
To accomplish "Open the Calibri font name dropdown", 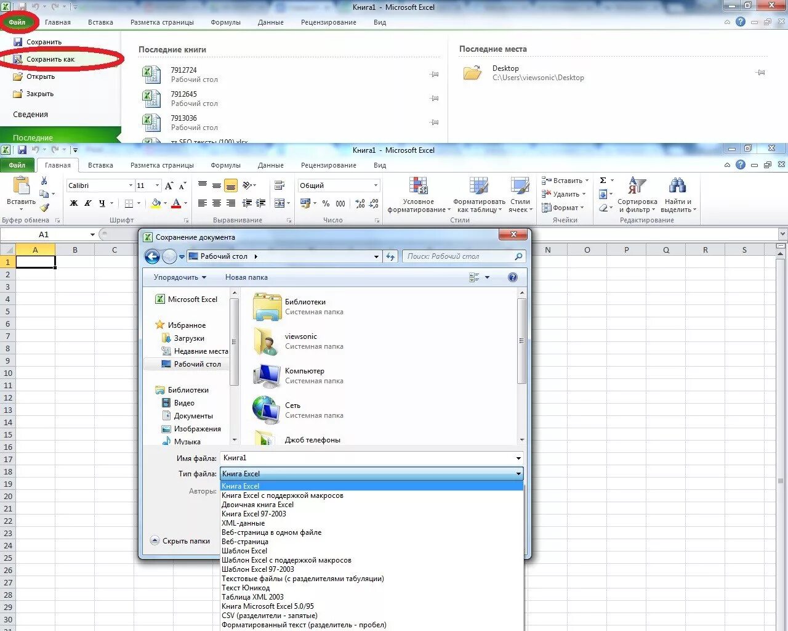I will tap(131, 185).
